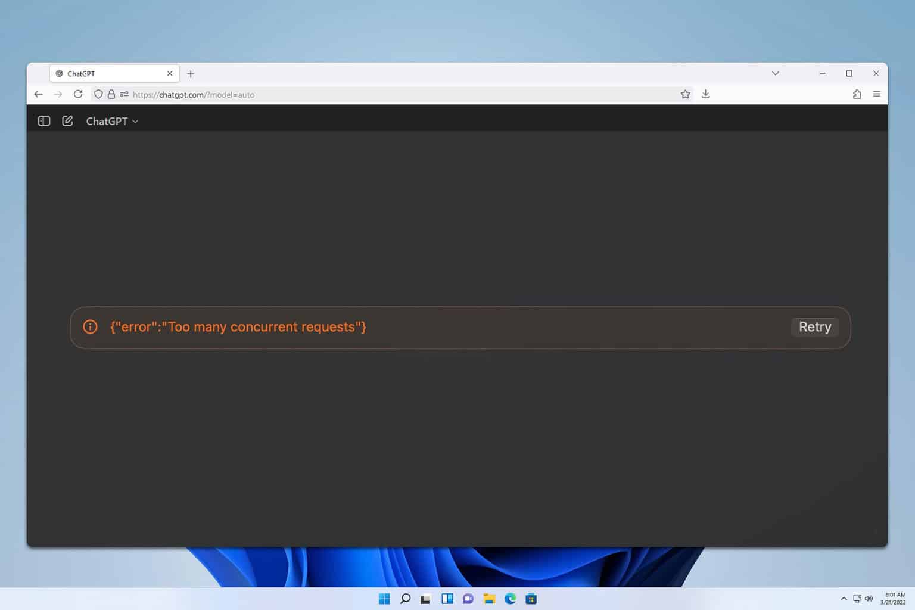The width and height of the screenshot is (915, 610).
Task: Expand the list all tabs chevron
Action: pyautogui.click(x=776, y=73)
